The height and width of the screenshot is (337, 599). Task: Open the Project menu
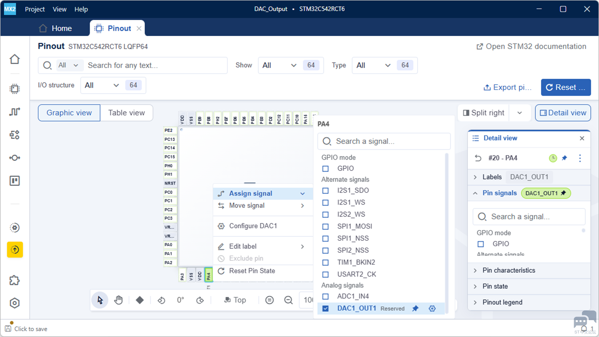point(35,9)
